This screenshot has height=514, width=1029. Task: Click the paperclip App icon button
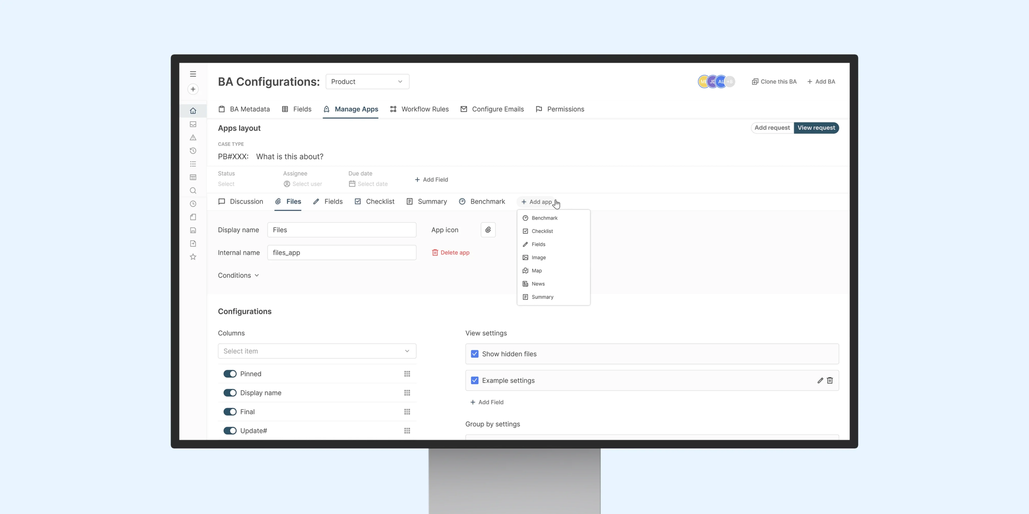click(488, 230)
